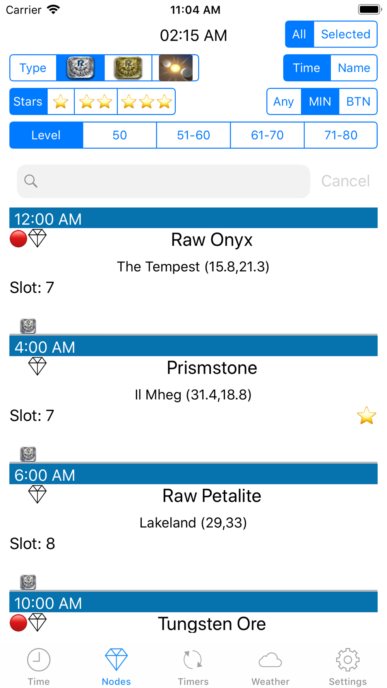Image resolution: width=387 pixels, height=688 pixels.
Task: Select the 71-80 level segment
Action: click(341, 135)
